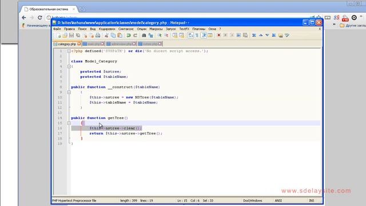Click the Open file toolbar icon
Viewport: 366px width, 206px height.
tap(65, 35)
